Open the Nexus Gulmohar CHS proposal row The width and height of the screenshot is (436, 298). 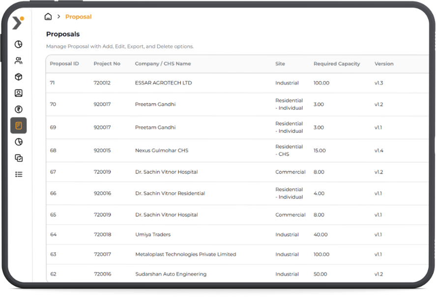tap(161, 150)
